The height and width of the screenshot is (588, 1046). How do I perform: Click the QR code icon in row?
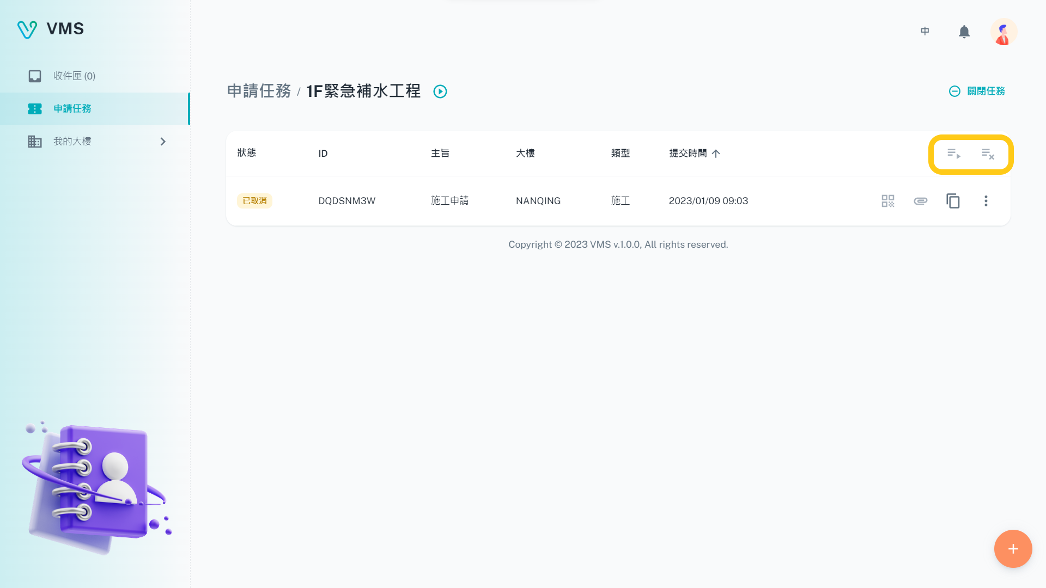point(887,201)
